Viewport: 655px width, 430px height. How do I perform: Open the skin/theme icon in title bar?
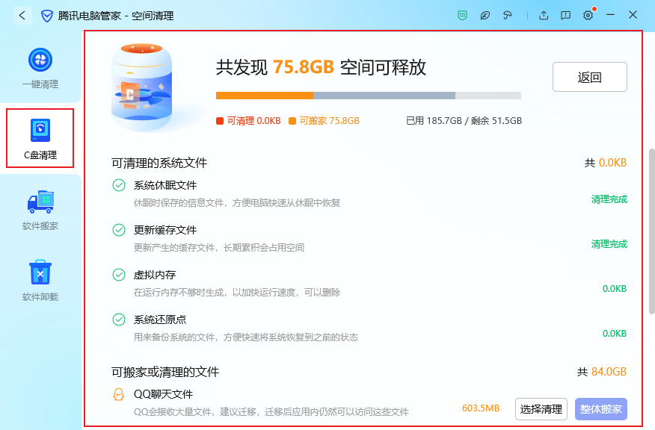pos(508,16)
